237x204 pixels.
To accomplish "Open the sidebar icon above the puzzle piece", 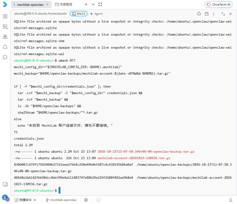I will pos(5,47).
